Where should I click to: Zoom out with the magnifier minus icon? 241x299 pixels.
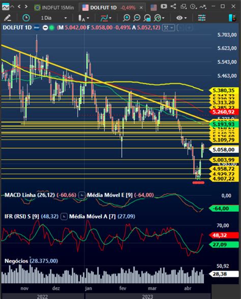[x=137, y=18]
